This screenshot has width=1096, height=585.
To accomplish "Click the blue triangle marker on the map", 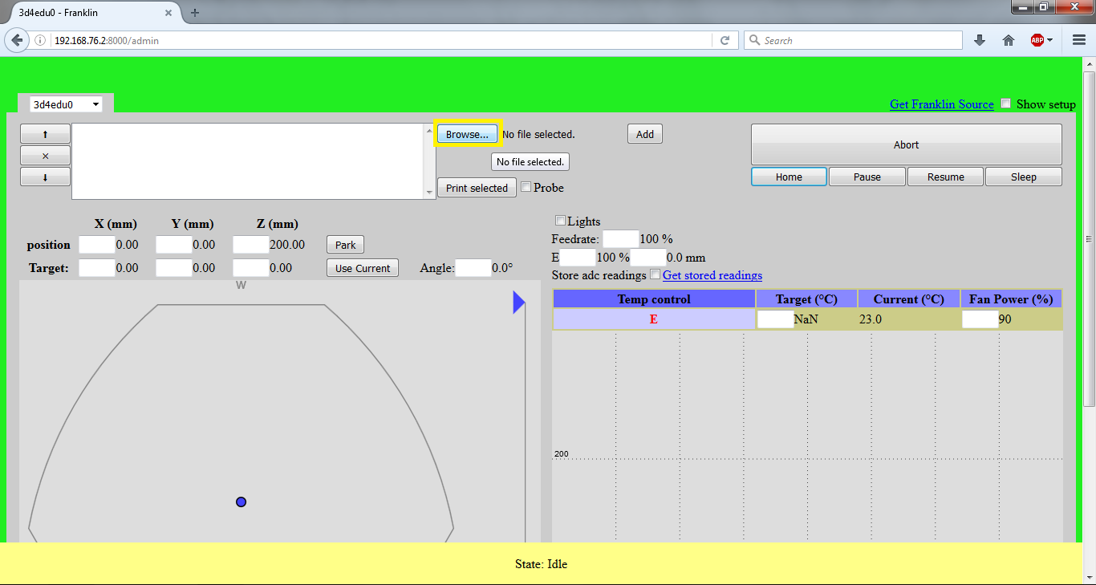I will coord(518,303).
